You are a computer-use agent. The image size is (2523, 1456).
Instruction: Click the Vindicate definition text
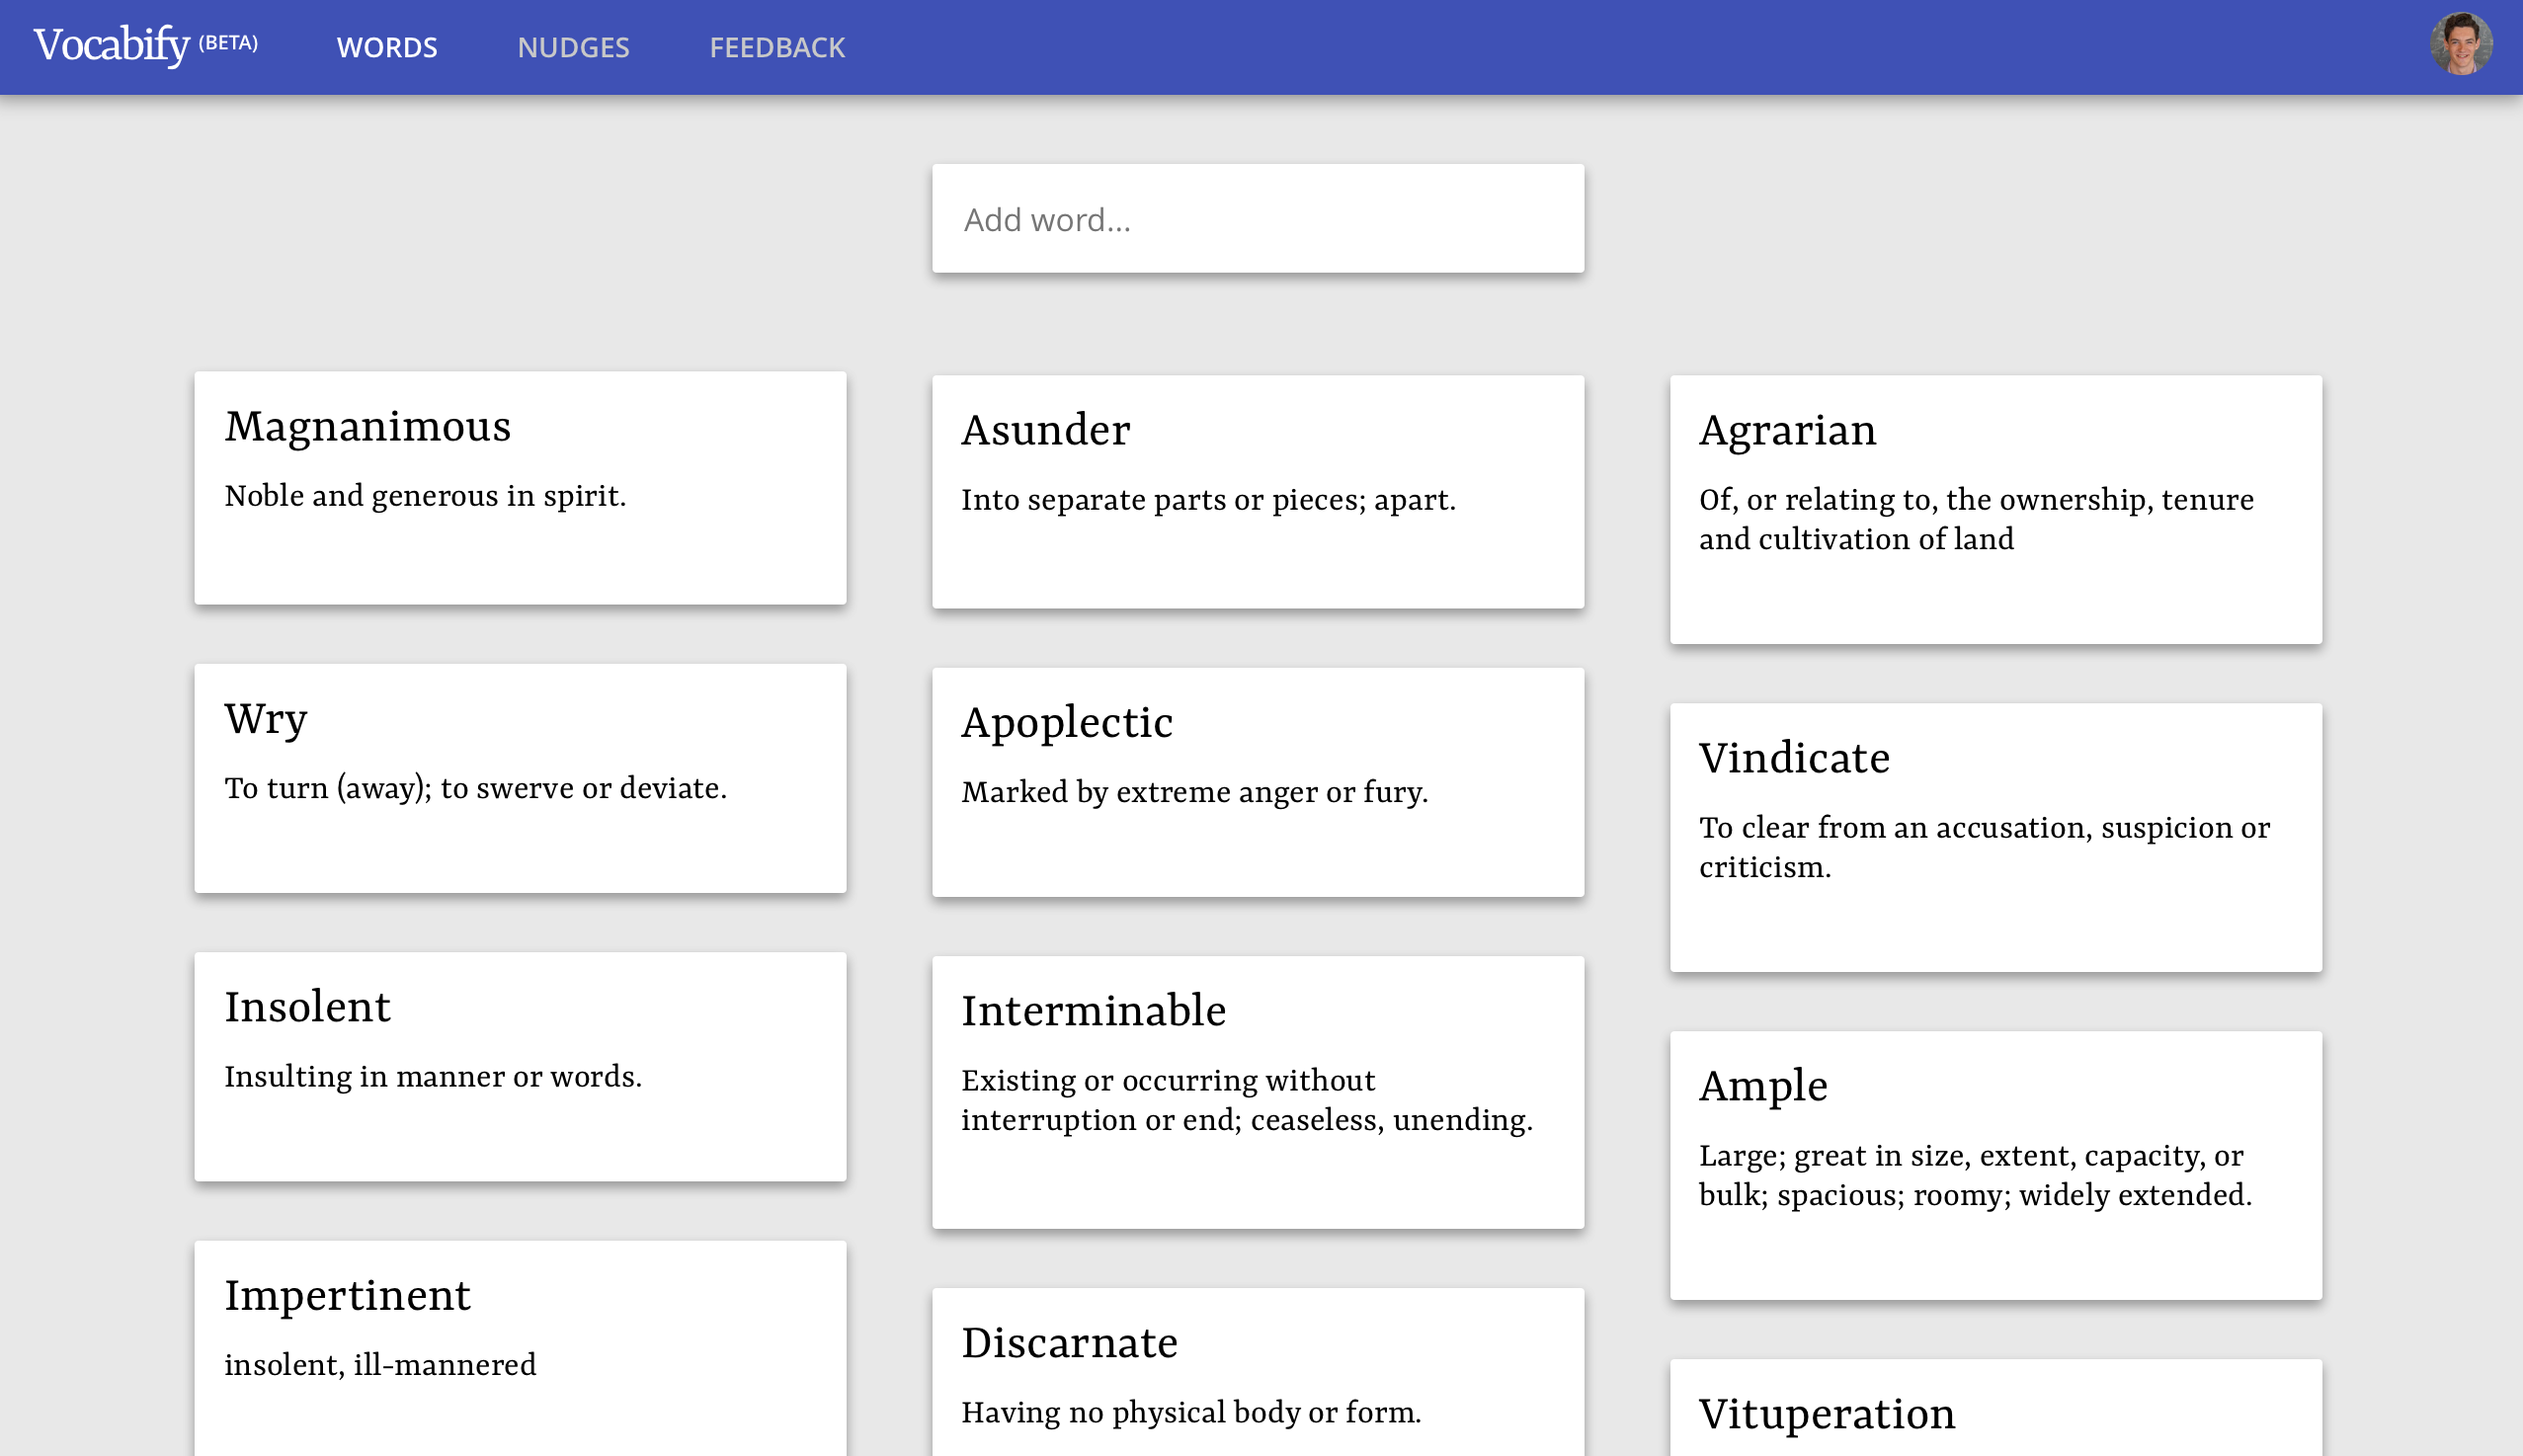tap(1983, 847)
